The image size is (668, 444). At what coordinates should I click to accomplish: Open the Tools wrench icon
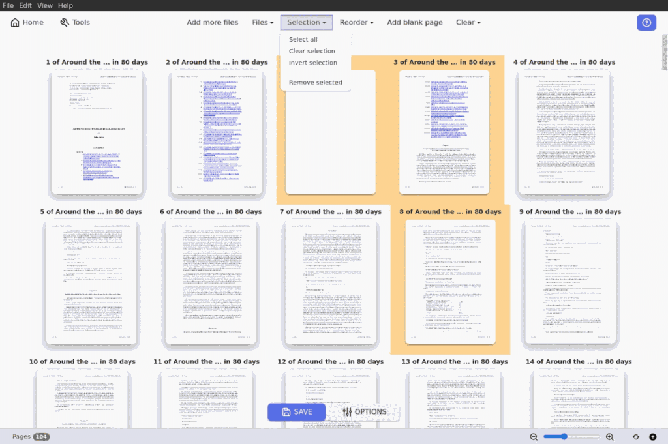click(65, 23)
